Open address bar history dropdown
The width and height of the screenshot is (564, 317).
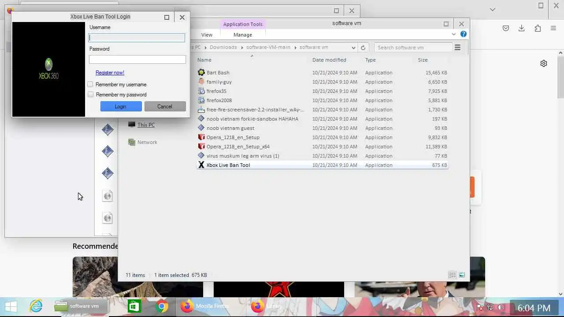tap(353, 48)
